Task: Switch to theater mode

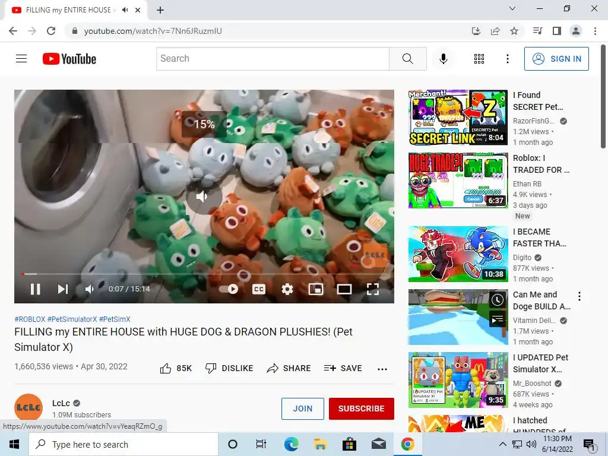Action: (x=344, y=289)
